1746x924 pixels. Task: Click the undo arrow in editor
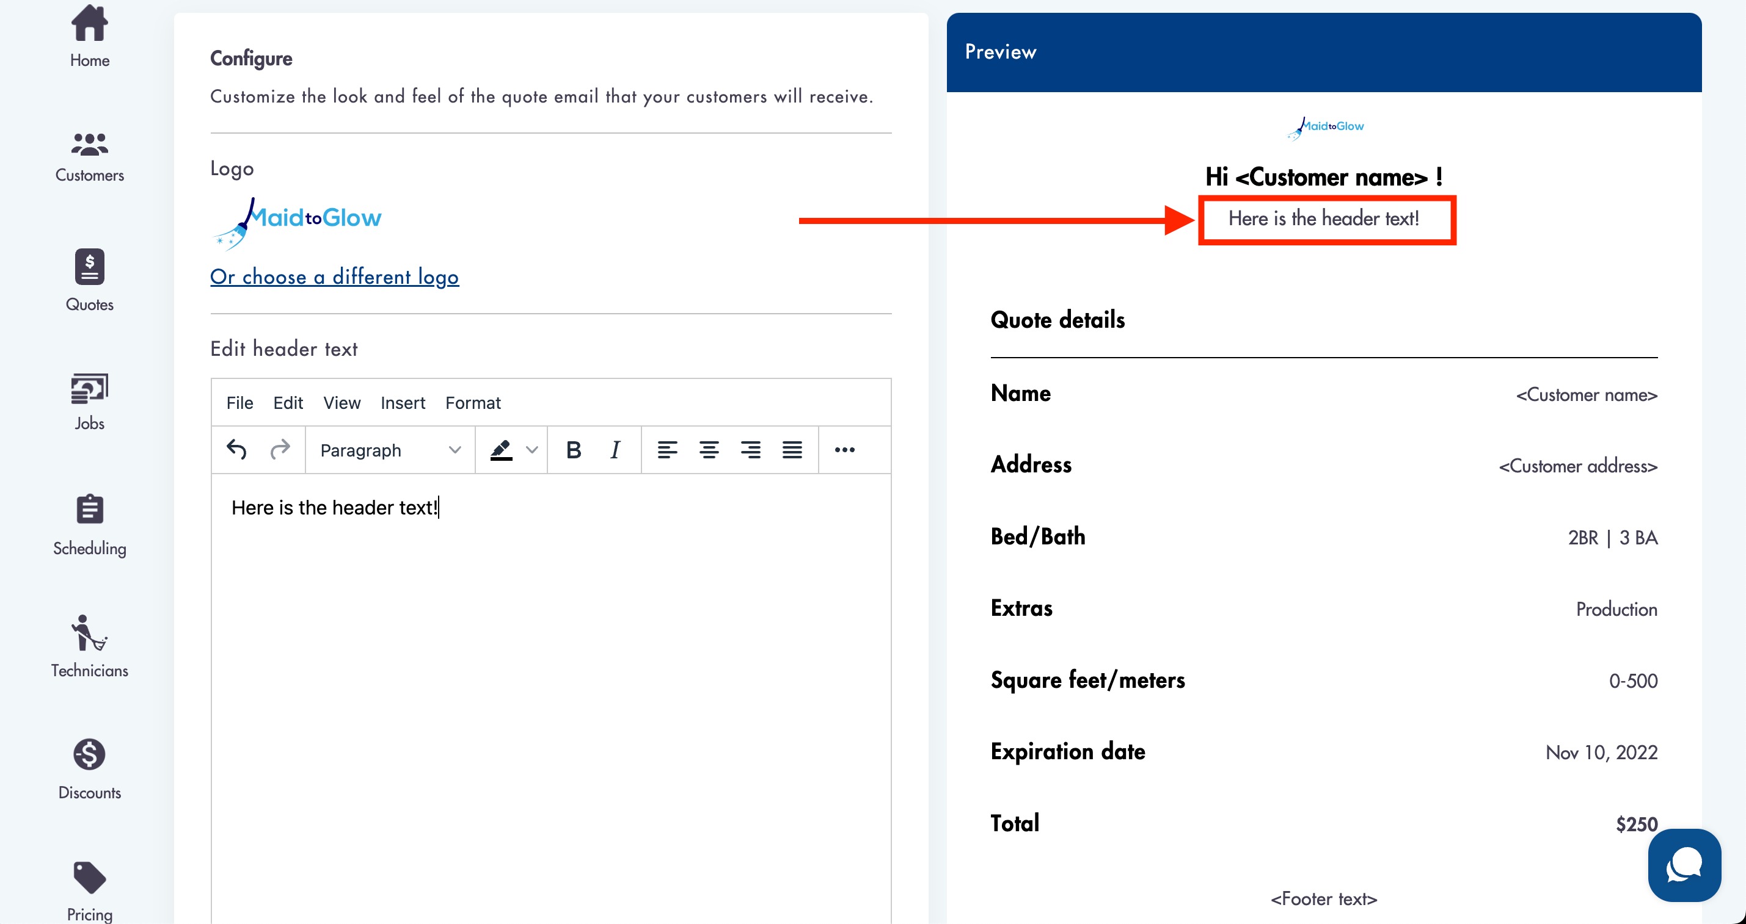[x=236, y=449]
